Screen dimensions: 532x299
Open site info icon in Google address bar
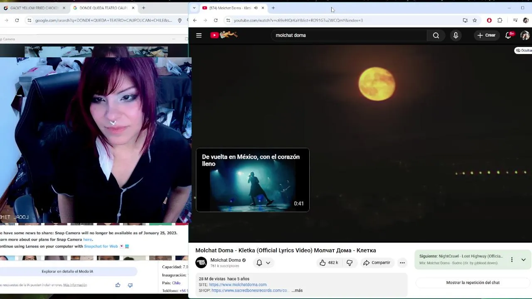pos(29,20)
